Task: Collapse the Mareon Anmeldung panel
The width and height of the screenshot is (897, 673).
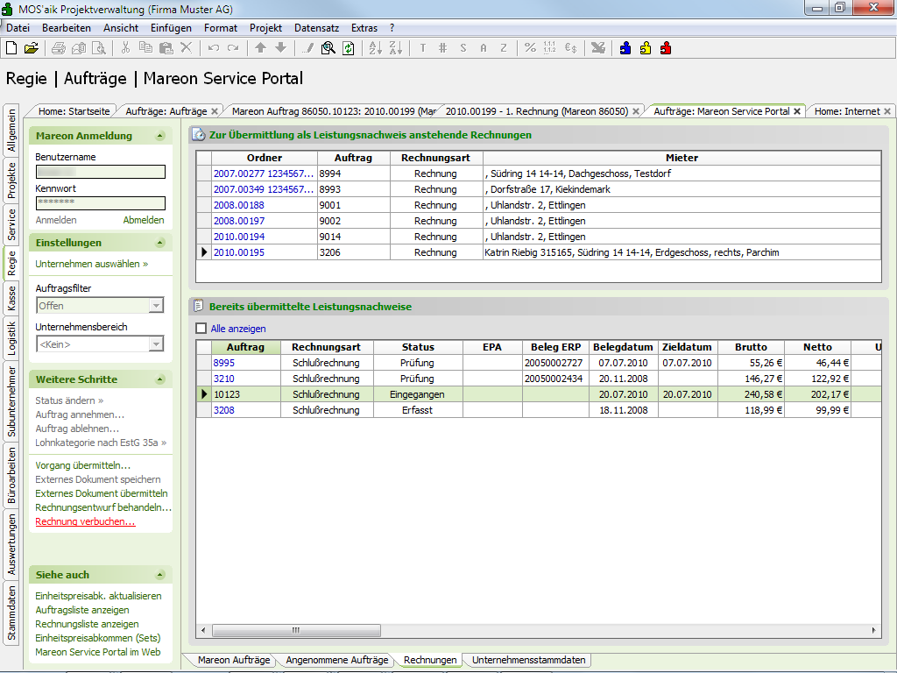Action: (160, 136)
